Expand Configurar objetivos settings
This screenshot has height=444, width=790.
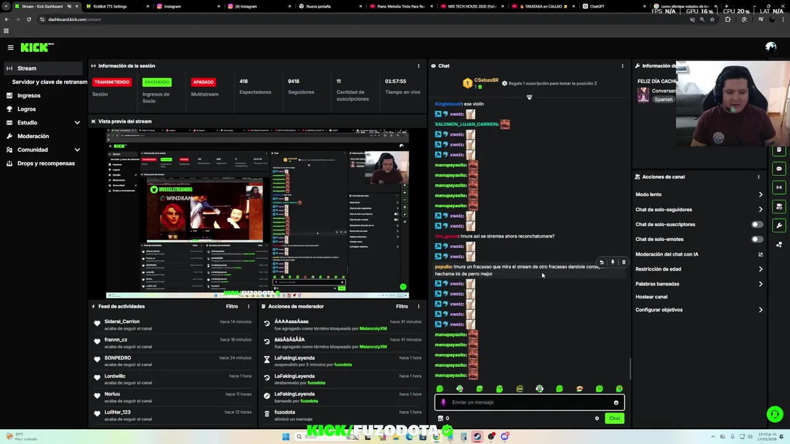coord(760,310)
